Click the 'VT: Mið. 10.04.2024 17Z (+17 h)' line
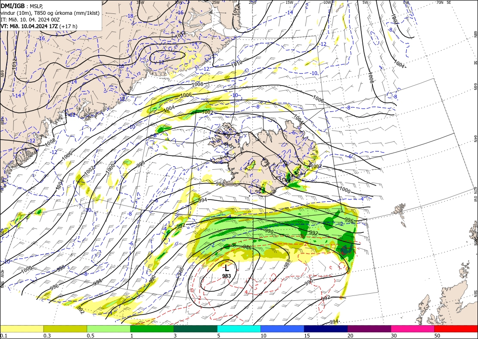 [x=39, y=26]
